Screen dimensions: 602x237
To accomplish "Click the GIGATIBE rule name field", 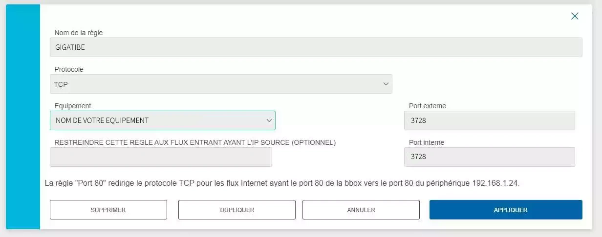I will (316, 47).
